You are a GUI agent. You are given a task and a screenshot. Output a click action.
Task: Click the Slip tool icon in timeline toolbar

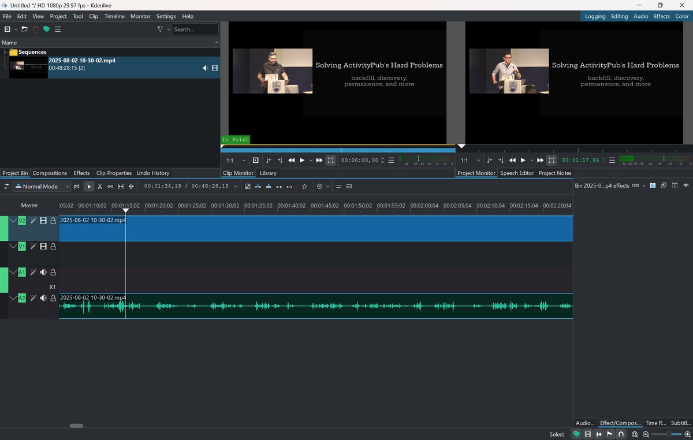click(121, 187)
